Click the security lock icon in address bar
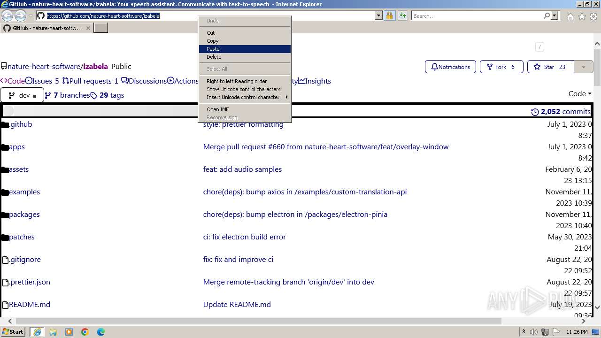 tap(389, 15)
